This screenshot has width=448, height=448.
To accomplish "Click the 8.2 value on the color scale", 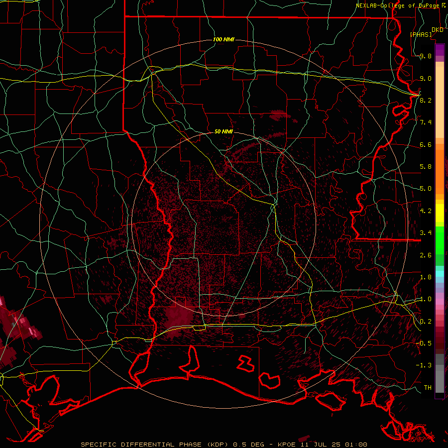I will pyautogui.click(x=426, y=100).
